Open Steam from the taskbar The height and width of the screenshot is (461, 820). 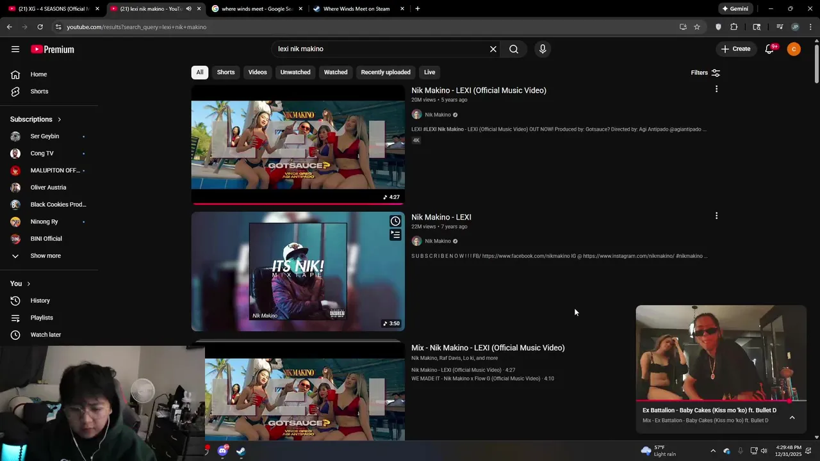[x=240, y=451]
